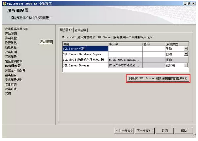The image size is (198, 141).
Task: Click 安装程序支持规则 step in sidebar
Action: tap(17, 29)
